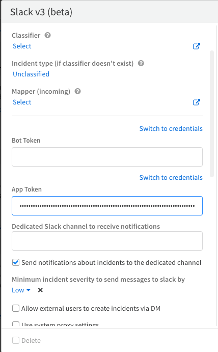Open Incident type help question icon

[141, 63]
